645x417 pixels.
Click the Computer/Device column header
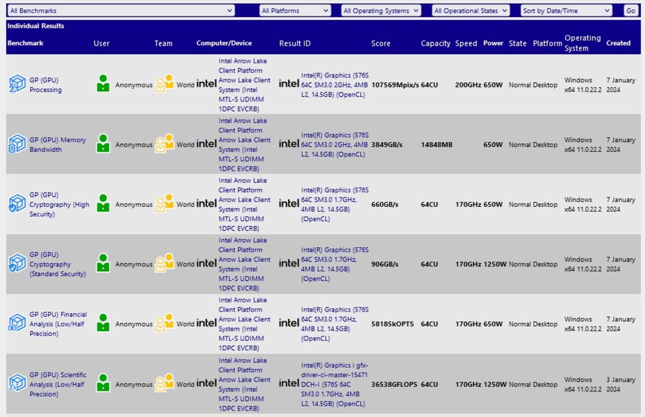(224, 43)
